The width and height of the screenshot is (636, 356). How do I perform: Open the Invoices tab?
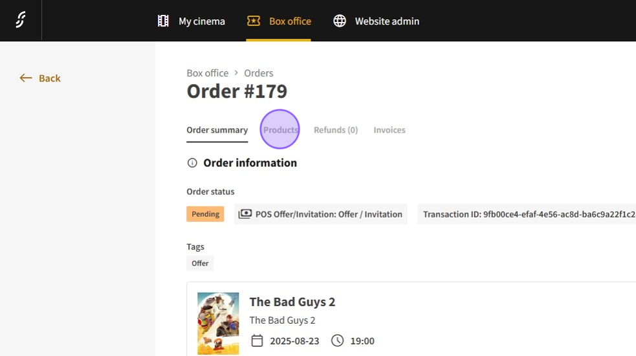[x=389, y=130]
